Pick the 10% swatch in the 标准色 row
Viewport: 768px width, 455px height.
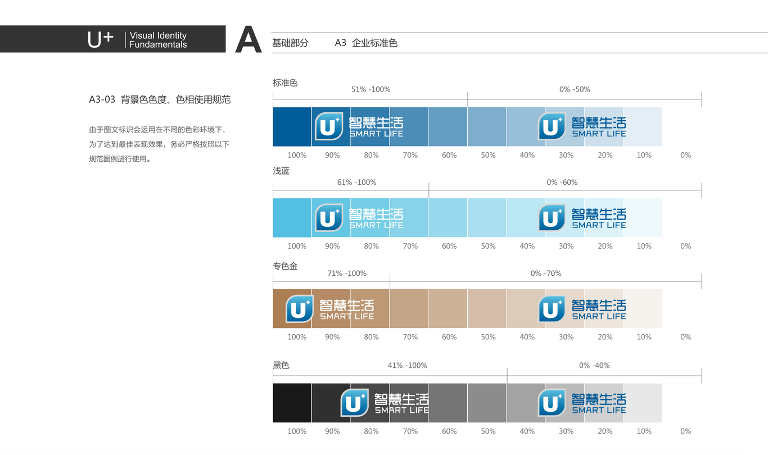click(643, 127)
